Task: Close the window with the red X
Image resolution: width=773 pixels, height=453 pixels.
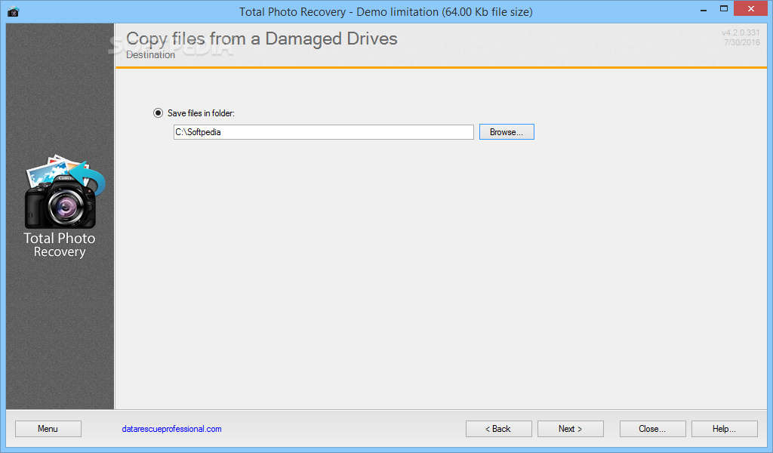Action: coord(750,8)
